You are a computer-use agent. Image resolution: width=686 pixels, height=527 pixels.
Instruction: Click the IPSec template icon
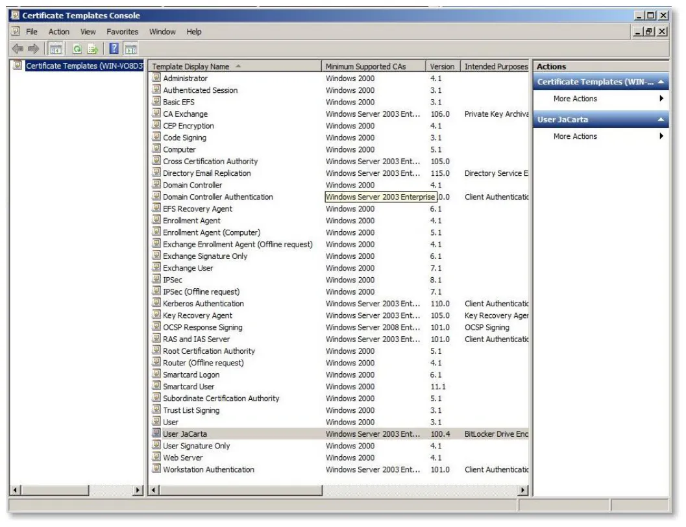point(156,278)
